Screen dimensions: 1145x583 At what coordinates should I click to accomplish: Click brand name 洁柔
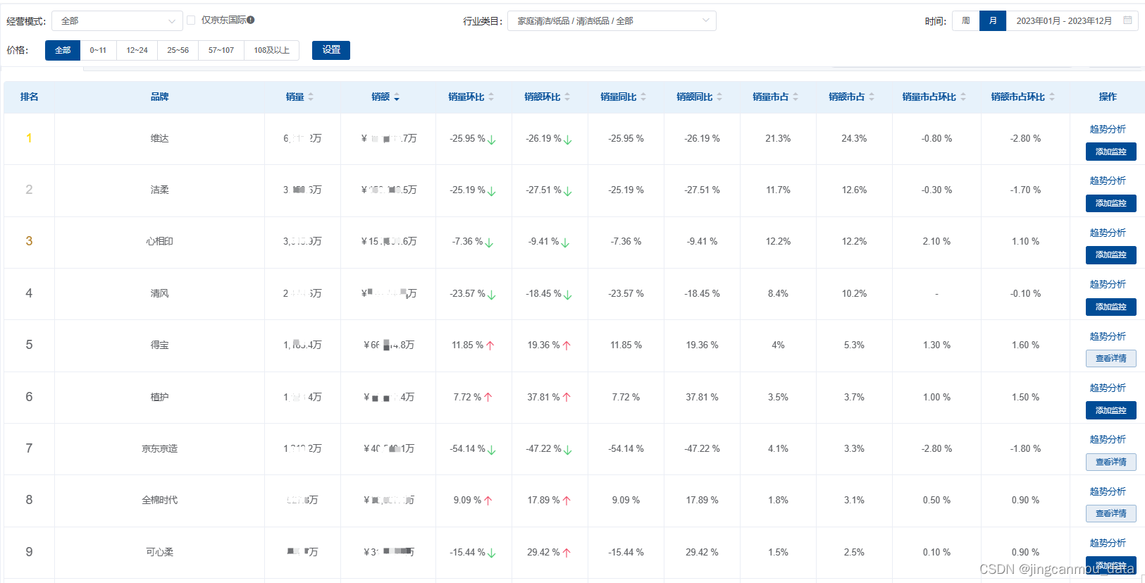pos(159,190)
